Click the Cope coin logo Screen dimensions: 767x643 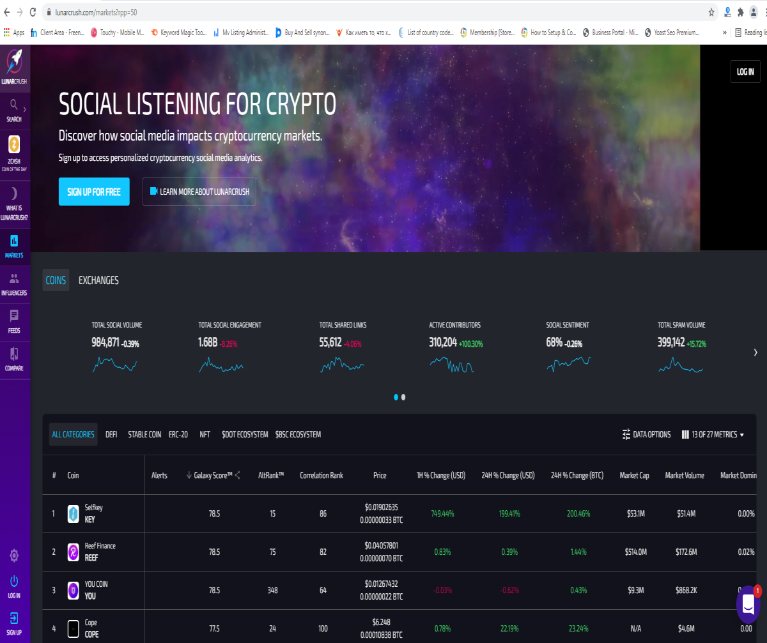[x=73, y=628]
